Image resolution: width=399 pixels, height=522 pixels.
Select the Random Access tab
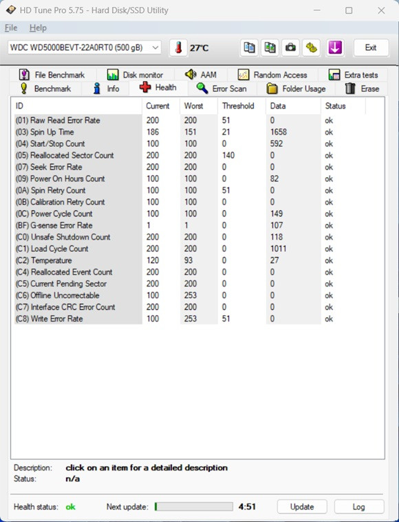(272, 75)
